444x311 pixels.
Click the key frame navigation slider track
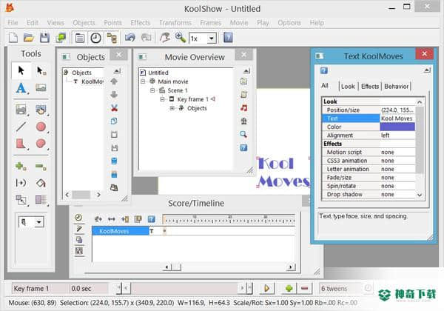pos(185,288)
